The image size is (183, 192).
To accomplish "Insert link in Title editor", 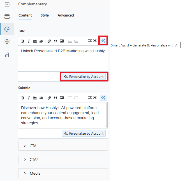I will point(49,41).
